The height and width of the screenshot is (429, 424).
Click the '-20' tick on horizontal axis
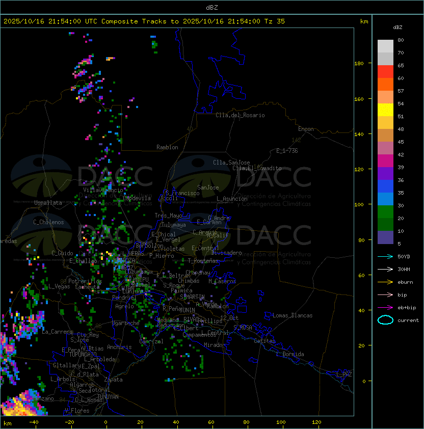[69, 422]
